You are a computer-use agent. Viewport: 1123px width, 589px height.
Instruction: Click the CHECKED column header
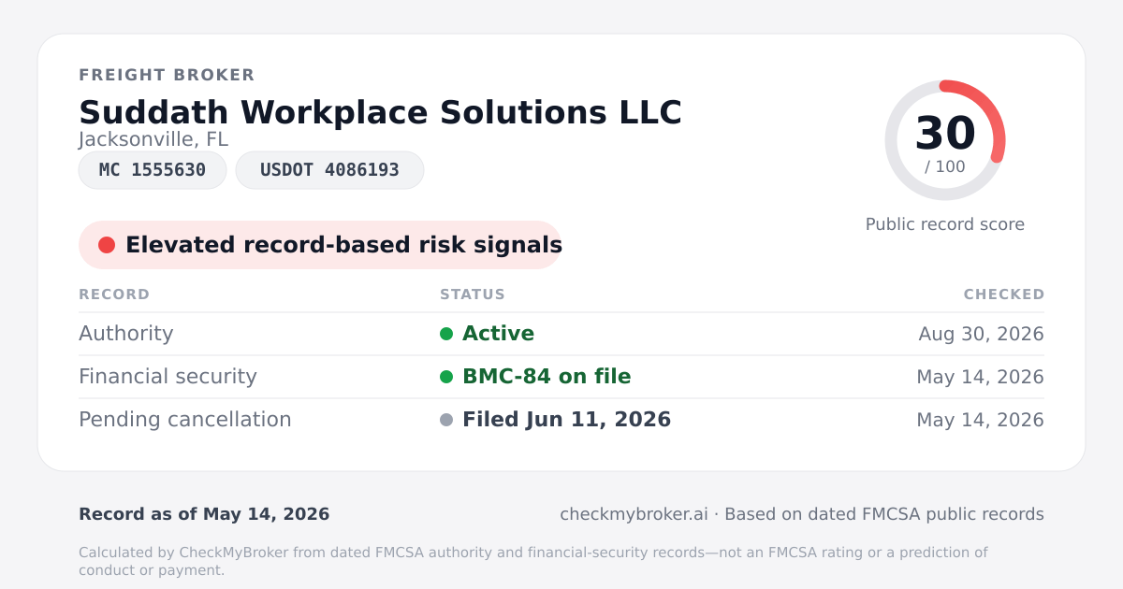[1004, 294]
